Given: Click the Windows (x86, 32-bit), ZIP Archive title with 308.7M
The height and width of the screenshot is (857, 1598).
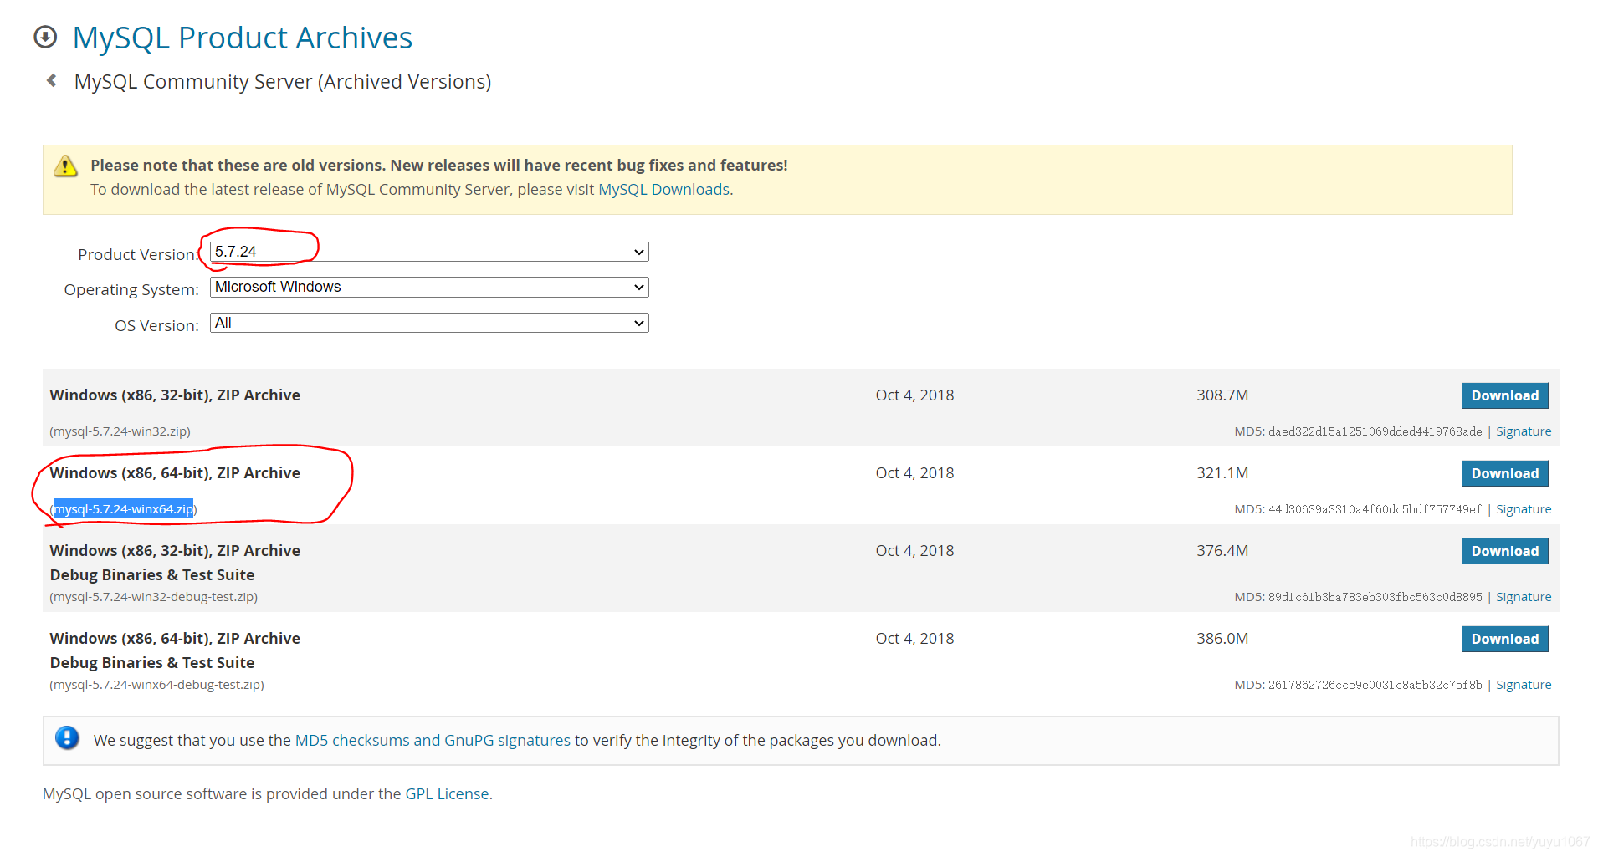Looking at the screenshot, I should pyautogui.click(x=175, y=395).
